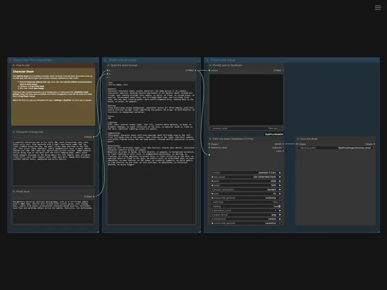This screenshot has width=387, height=290.
Task: Toggle the watermark setting
Action: pos(246,202)
